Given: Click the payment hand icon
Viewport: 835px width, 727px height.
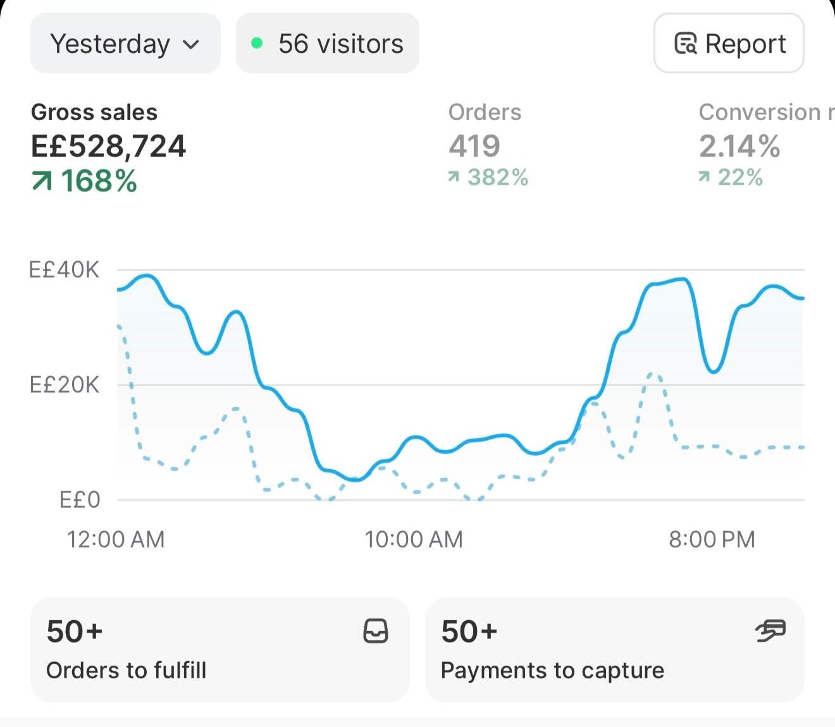Looking at the screenshot, I should pyautogui.click(x=770, y=630).
